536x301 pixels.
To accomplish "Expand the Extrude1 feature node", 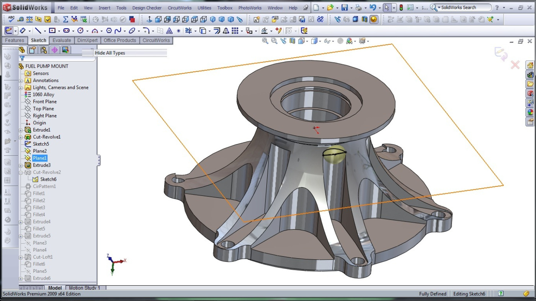I will click(x=21, y=130).
